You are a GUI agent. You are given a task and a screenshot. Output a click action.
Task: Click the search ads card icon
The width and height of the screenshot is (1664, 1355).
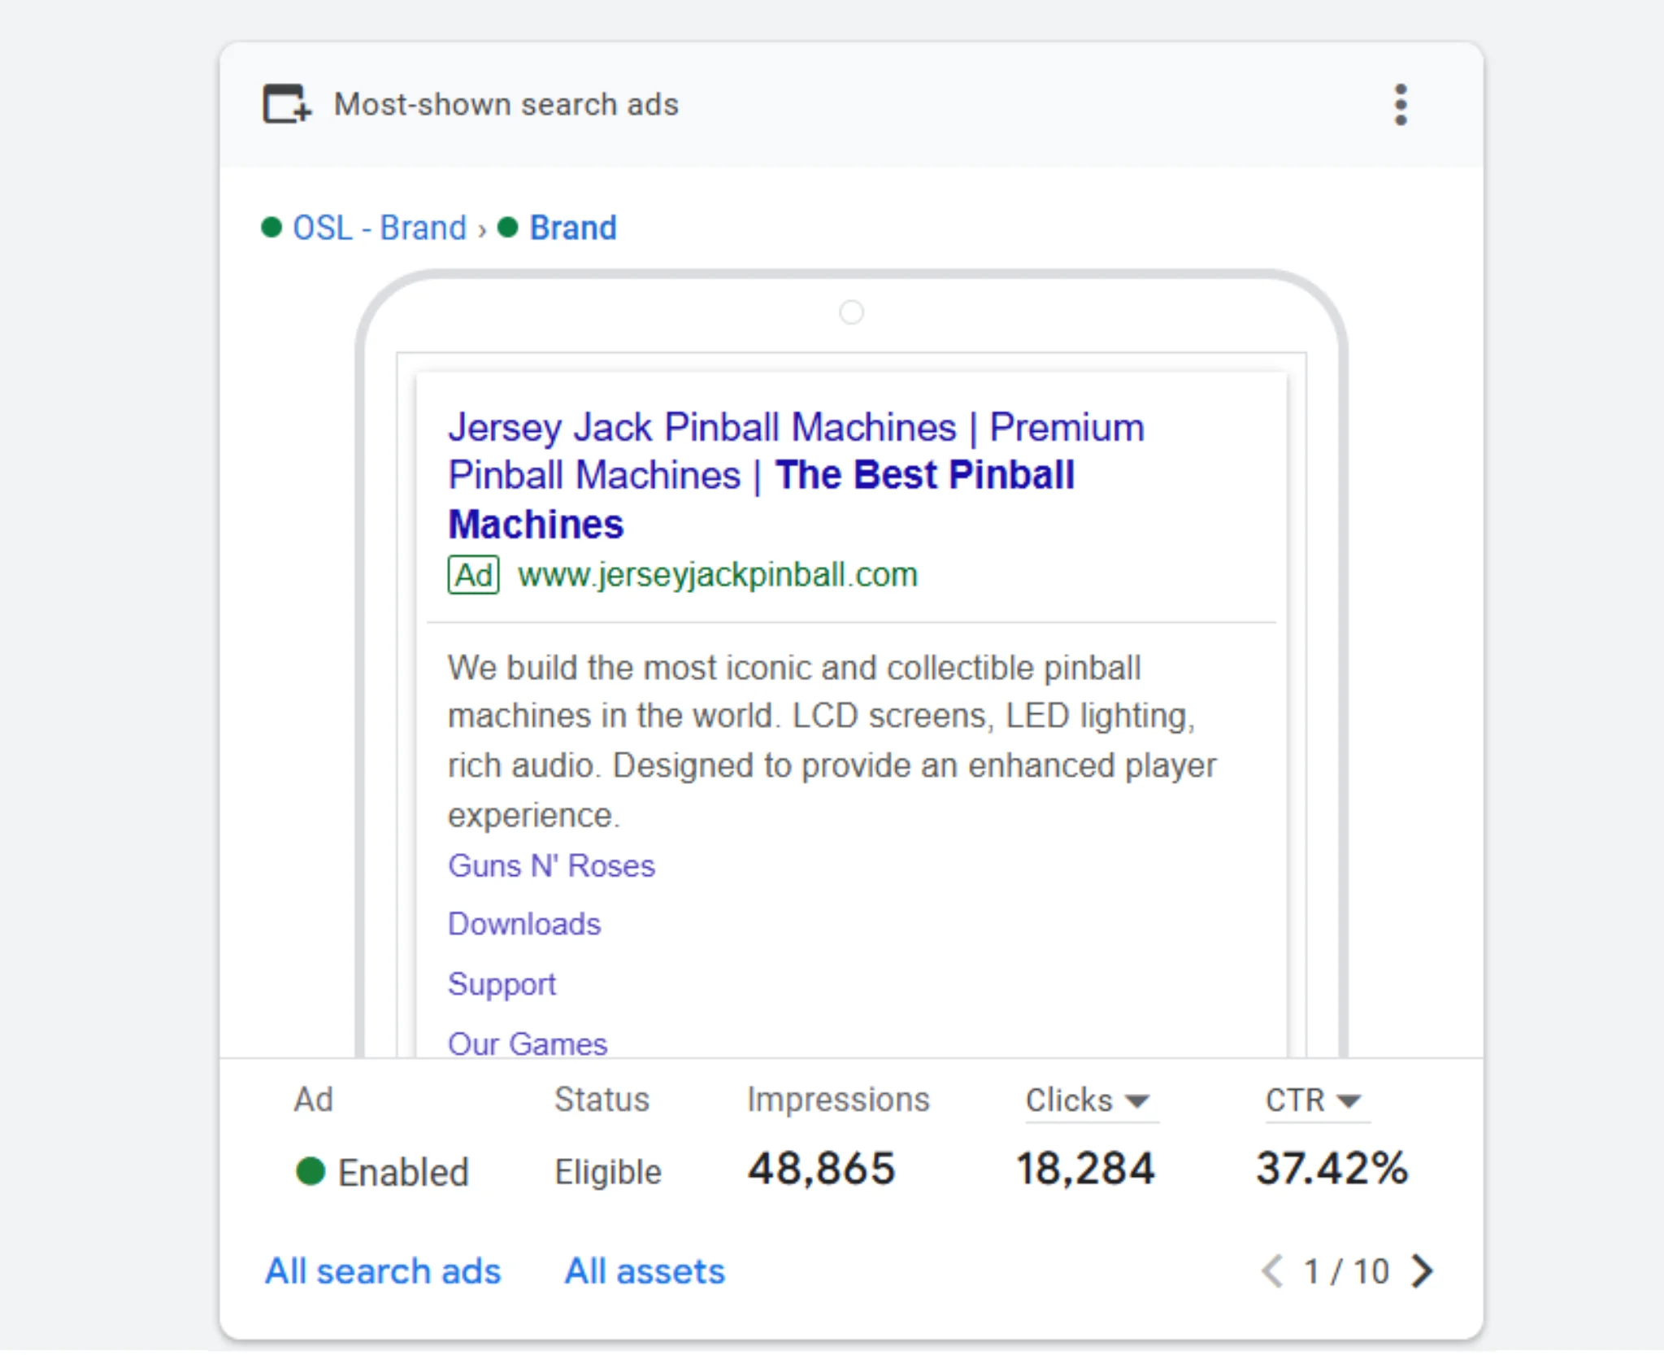[286, 104]
